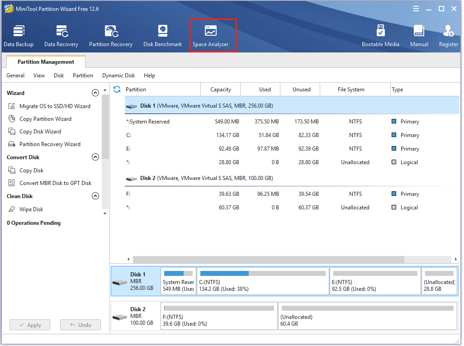464x346 pixels.
Task: Open the Partition menu
Action: (83, 76)
